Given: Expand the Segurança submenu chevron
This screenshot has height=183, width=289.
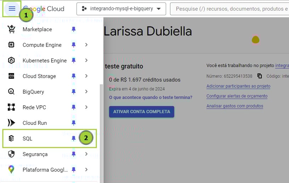Looking at the screenshot, I should (86, 154).
